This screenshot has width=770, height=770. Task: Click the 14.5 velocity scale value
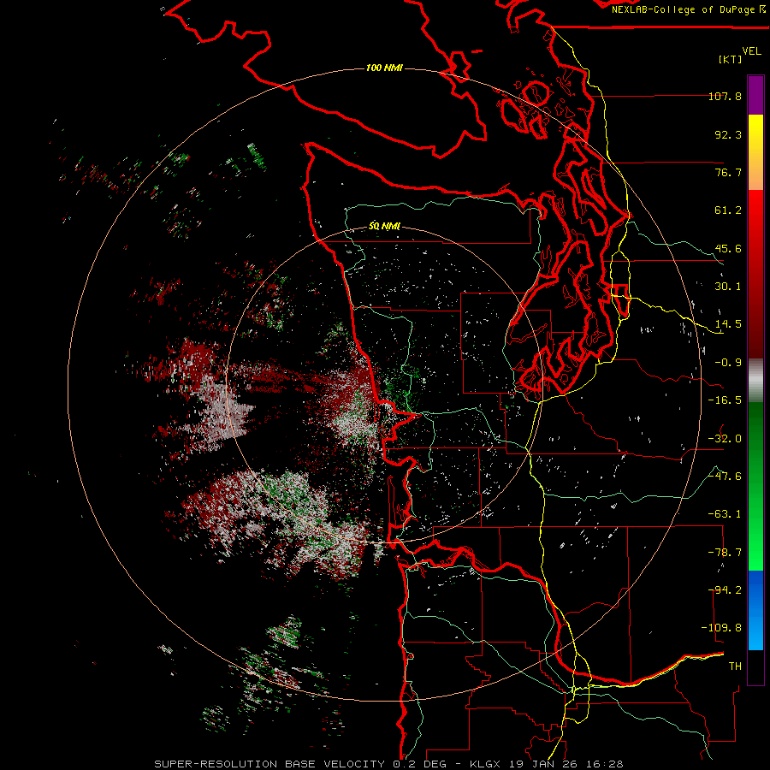728,324
